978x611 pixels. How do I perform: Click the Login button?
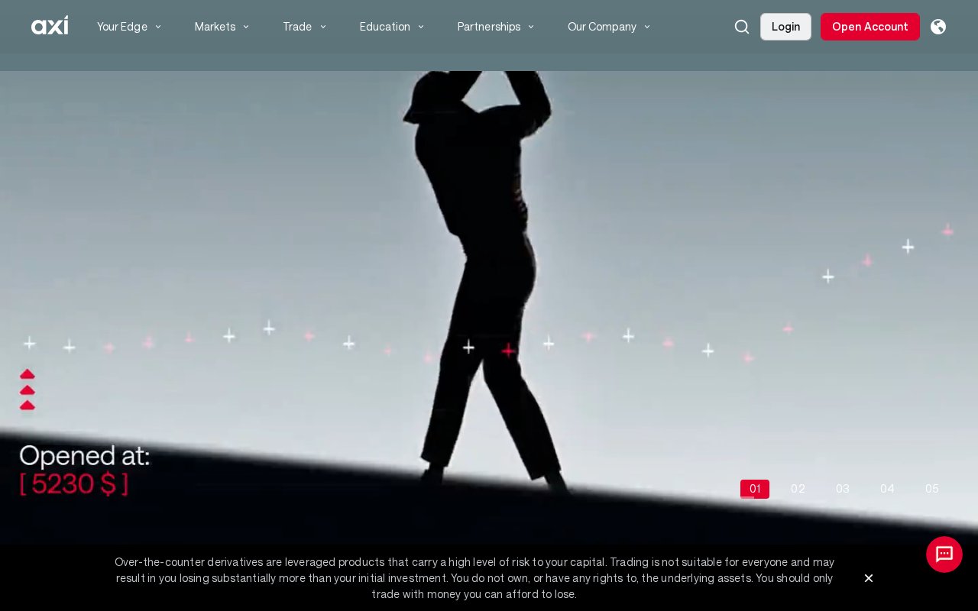click(x=785, y=27)
